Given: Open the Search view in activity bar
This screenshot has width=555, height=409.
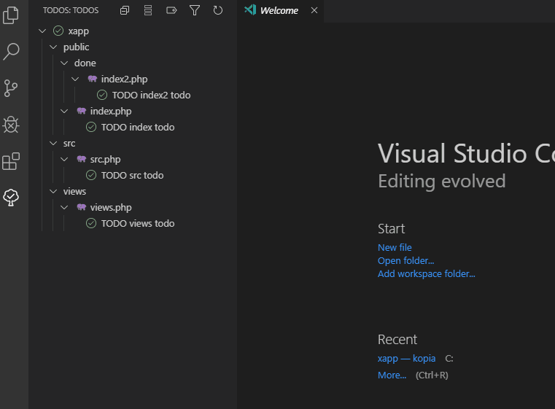Looking at the screenshot, I should point(11,52).
